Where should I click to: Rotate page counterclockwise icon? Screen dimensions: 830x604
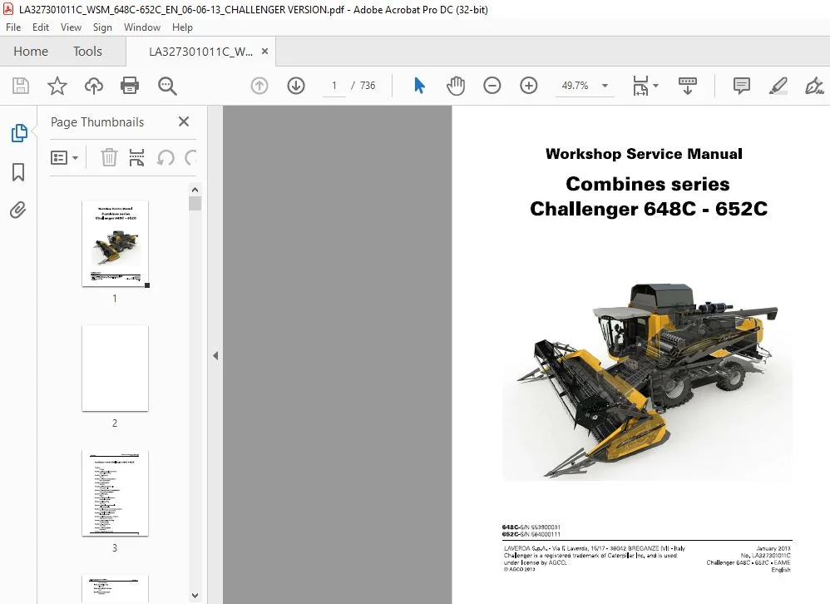[x=166, y=157]
